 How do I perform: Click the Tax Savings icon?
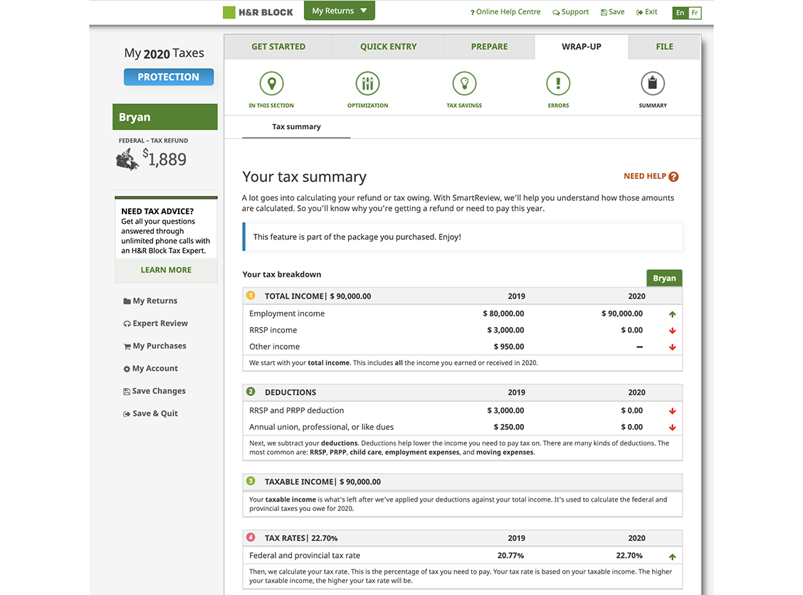pos(464,83)
